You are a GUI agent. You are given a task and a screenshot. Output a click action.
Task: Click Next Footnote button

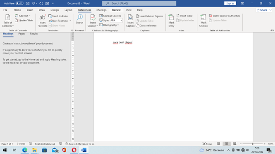click(58, 21)
